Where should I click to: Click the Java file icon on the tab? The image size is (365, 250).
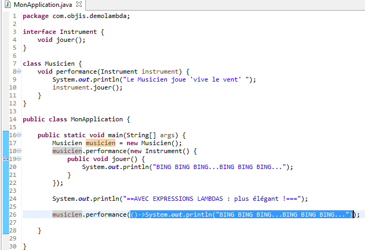pyautogui.click(x=7, y=4)
